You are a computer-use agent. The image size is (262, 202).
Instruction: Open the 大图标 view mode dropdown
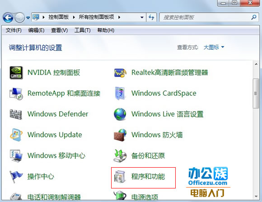(214, 47)
